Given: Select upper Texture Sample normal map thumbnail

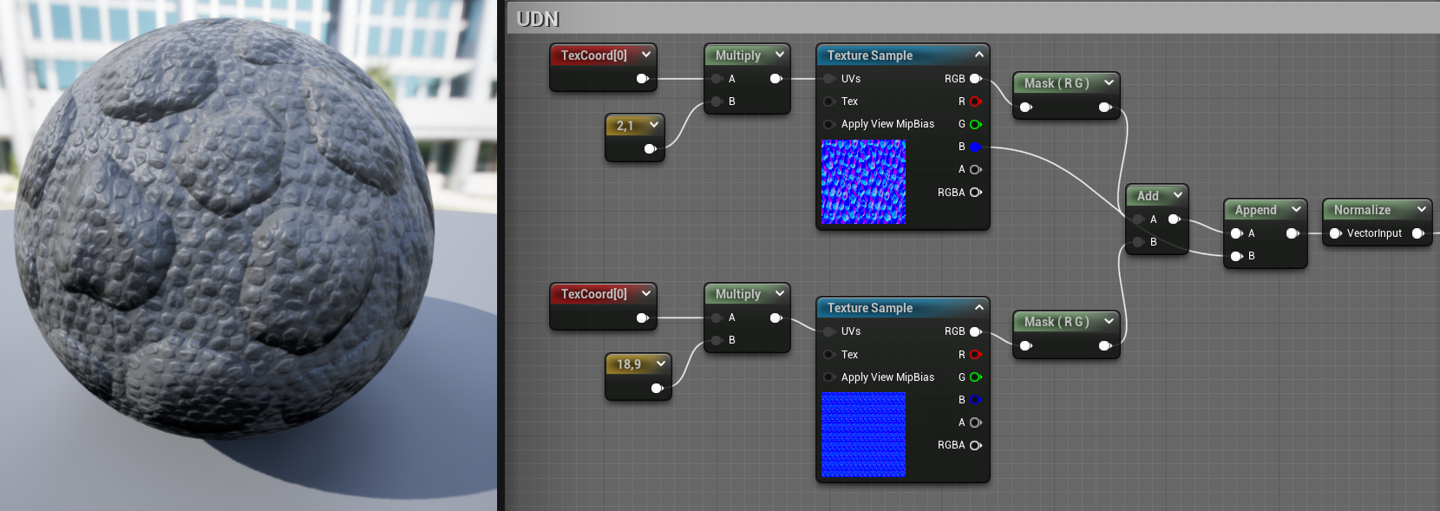Looking at the screenshot, I should [x=863, y=182].
